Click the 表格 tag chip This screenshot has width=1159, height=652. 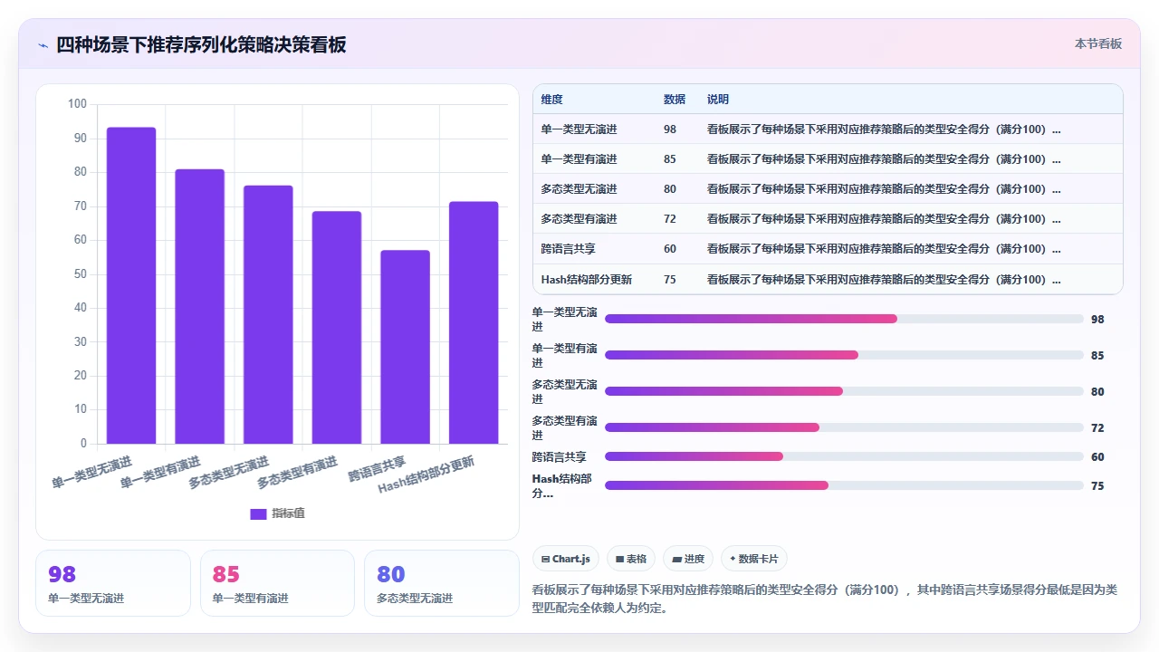click(631, 559)
